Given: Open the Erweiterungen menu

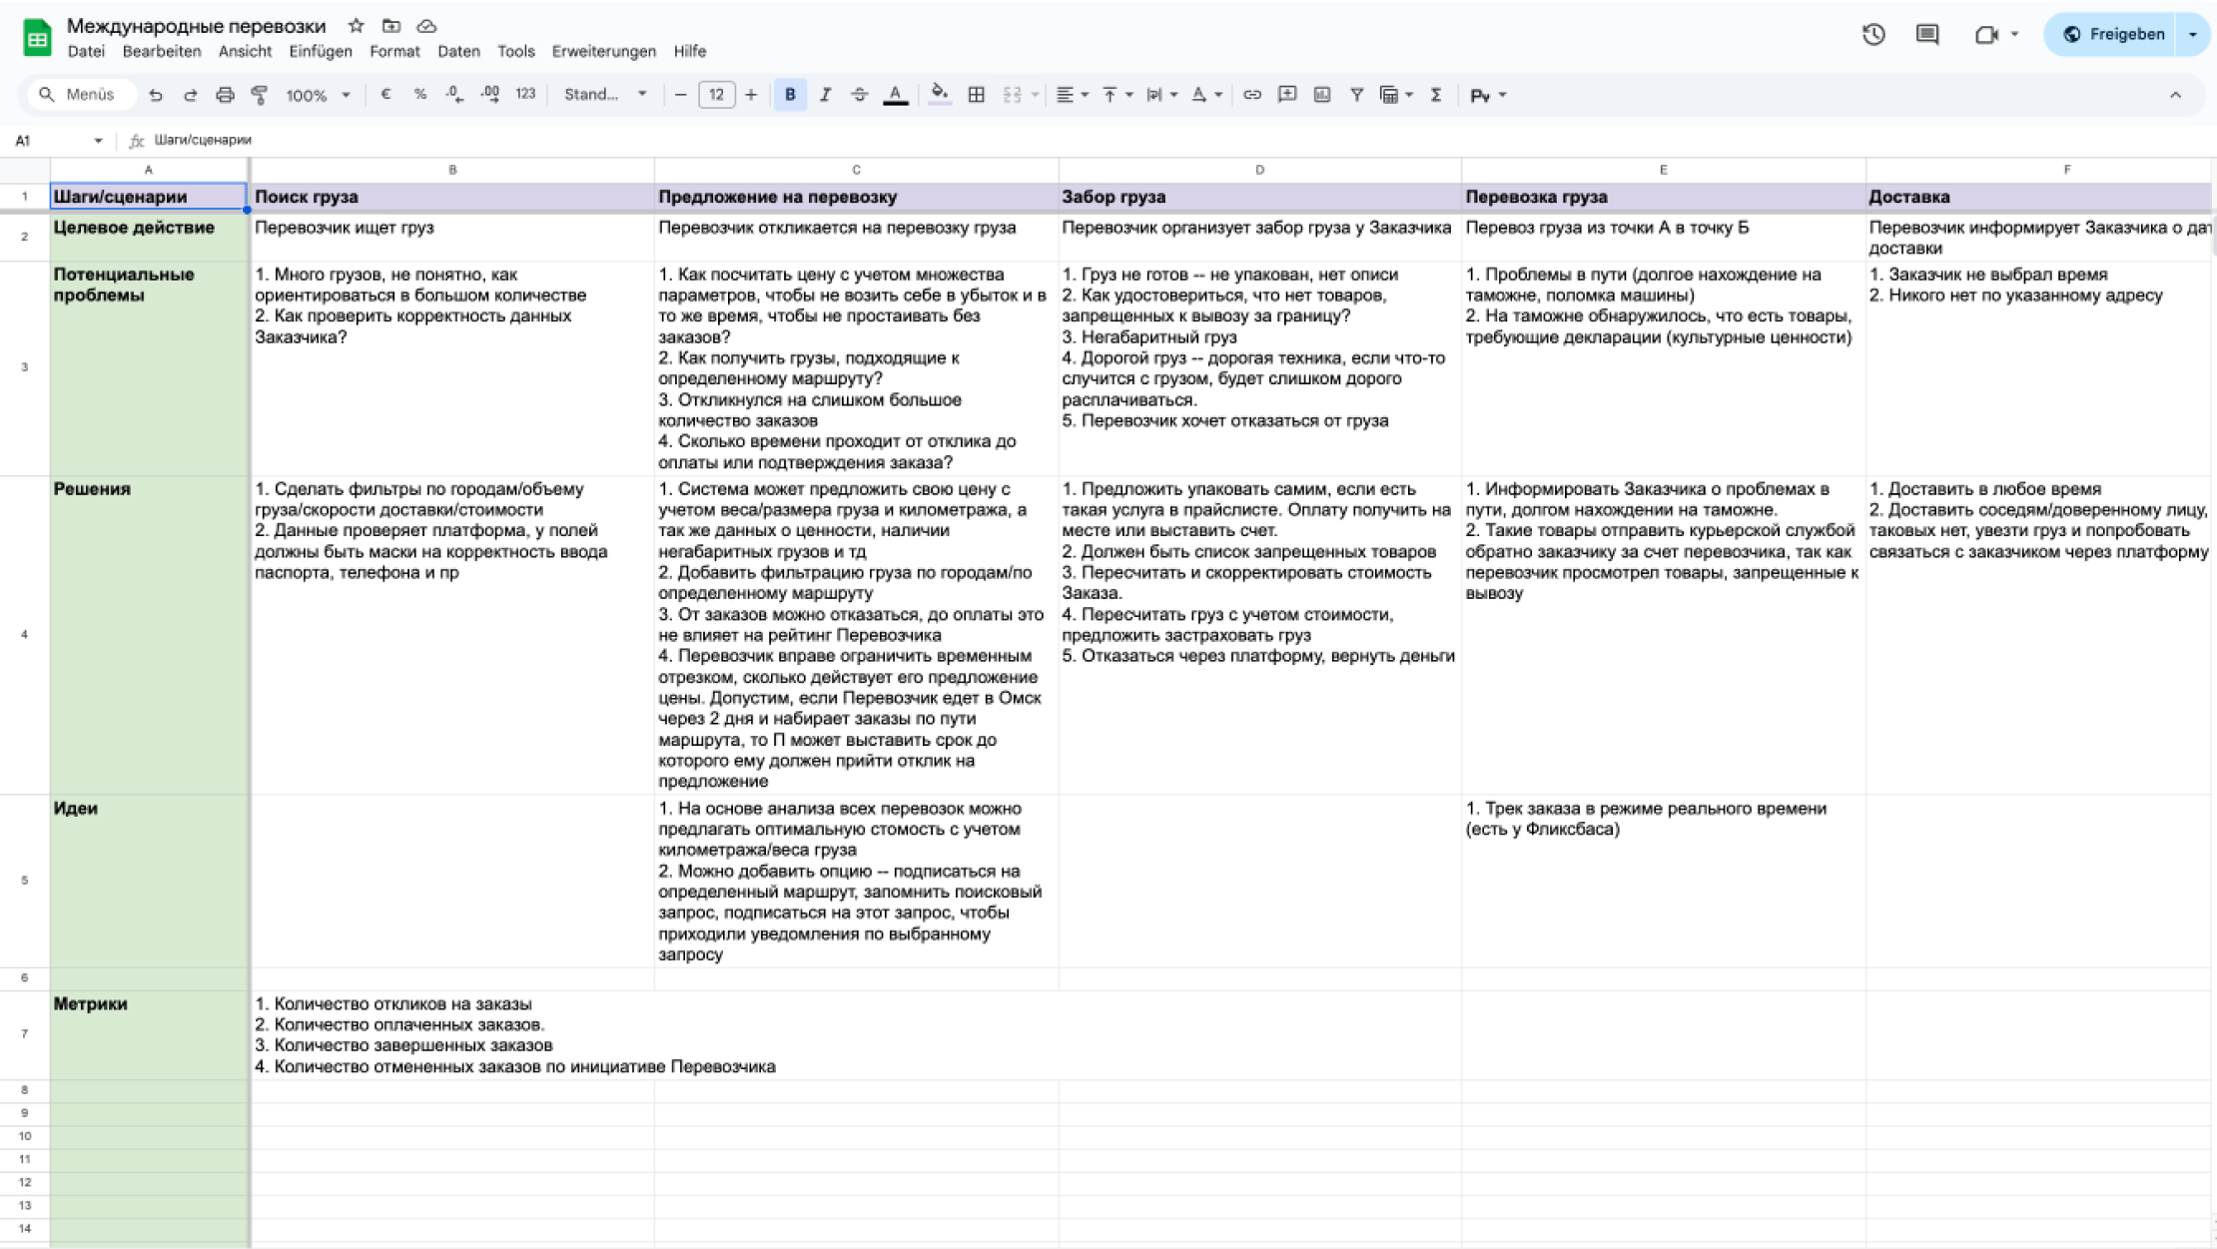Looking at the screenshot, I should pyautogui.click(x=603, y=52).
